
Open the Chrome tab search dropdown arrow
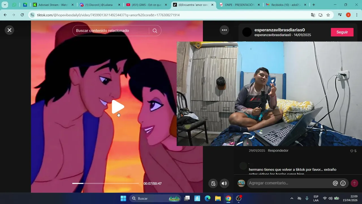click(5, 5)
